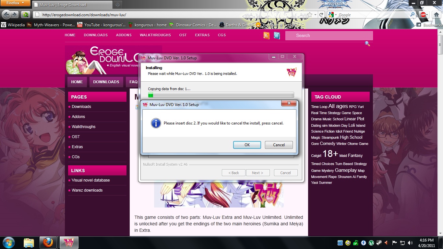Click the installer's greyed Cancel button
Image resolution: width=443 pixels, height=249 pixels.
(x=285, y=173)
